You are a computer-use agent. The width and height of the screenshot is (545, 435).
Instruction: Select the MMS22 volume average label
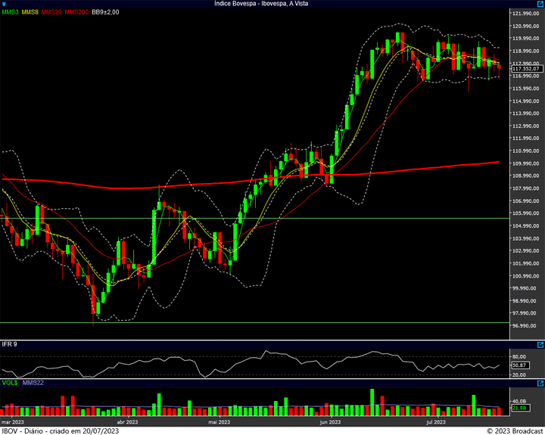(32, 382)
